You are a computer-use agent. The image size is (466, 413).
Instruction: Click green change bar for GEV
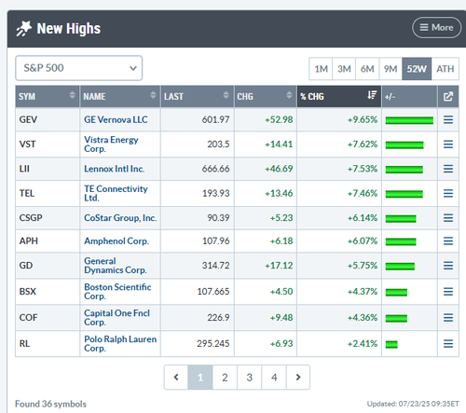click(x=409, y=120)
